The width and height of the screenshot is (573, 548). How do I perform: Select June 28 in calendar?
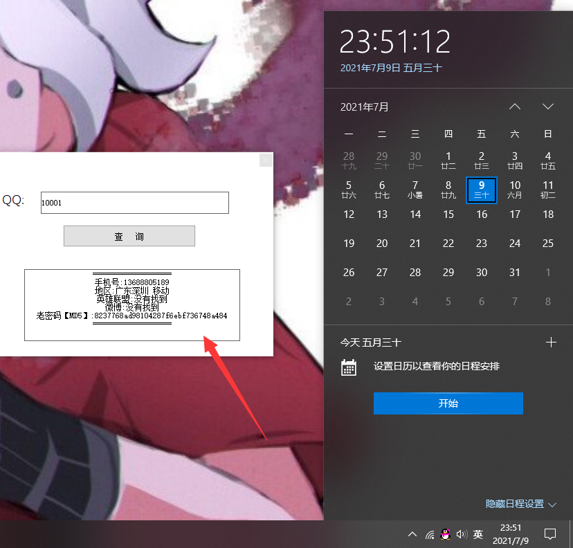coord(349,161)
